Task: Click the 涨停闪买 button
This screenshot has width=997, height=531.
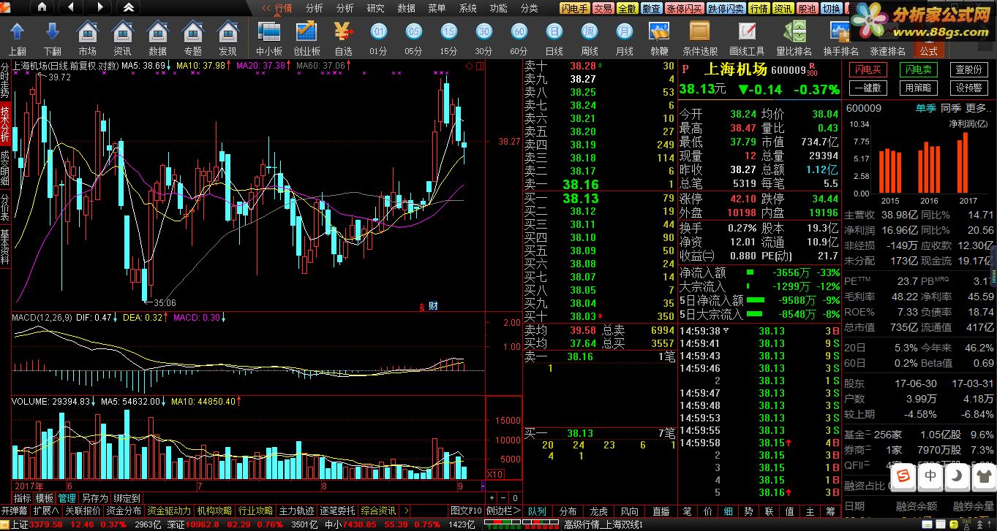Action: tap(684, 8)
